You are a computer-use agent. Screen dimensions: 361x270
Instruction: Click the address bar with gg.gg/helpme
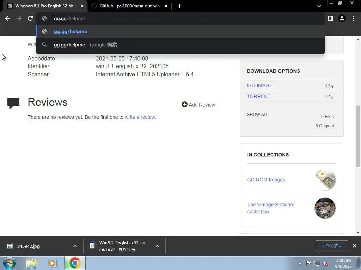(x=180, y=18)
